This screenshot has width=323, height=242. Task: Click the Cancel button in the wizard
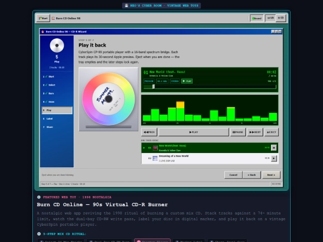[233, 175]
